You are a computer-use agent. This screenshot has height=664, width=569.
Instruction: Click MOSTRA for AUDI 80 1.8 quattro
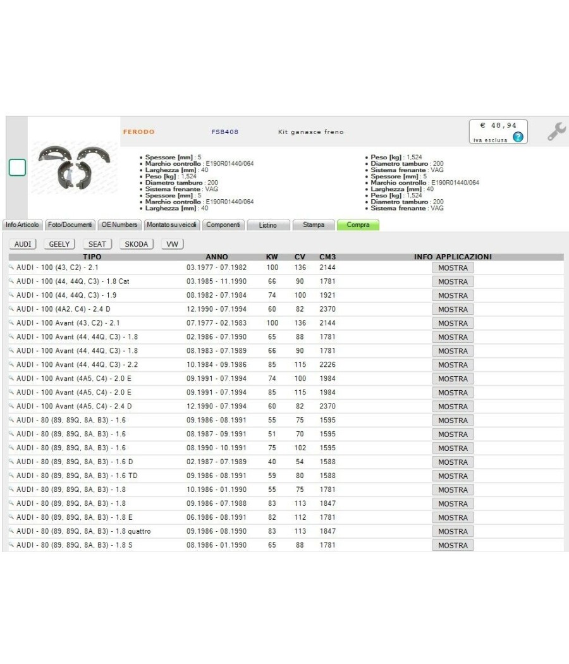tap(453, 531)
